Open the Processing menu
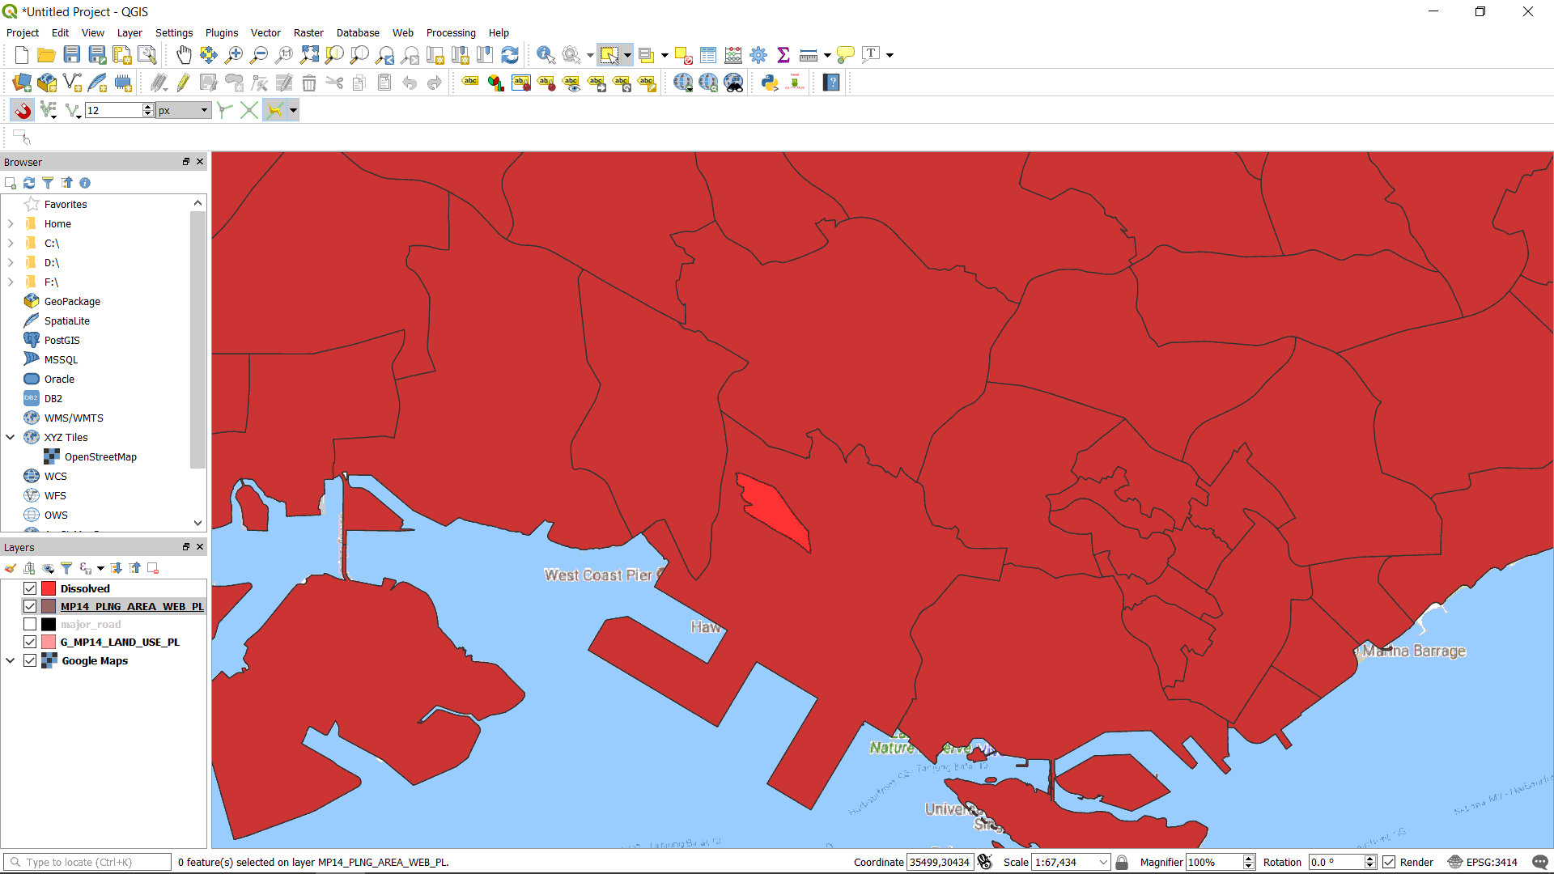This screenshot has height=874, width=1554. (x=451, y=33)
